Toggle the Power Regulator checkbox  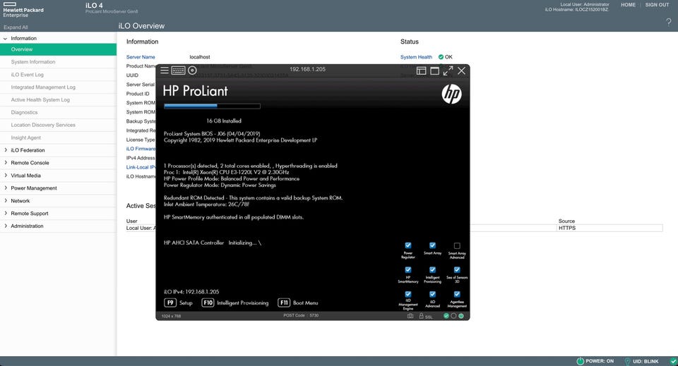(408, 245)
